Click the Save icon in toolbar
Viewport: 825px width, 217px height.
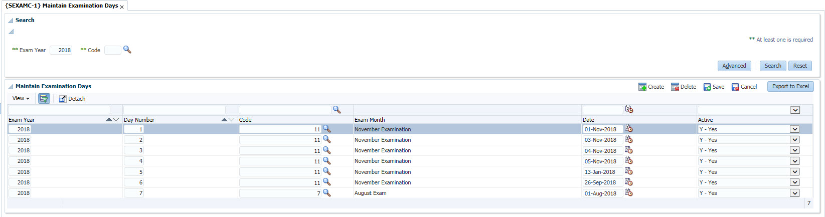pos(707,87)
